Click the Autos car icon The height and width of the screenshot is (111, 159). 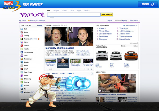tap(22, 32)
